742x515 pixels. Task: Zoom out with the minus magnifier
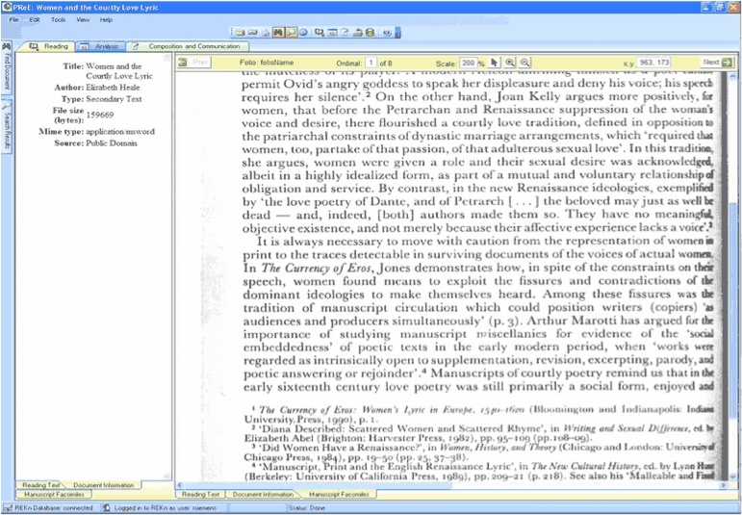(525, 63)
